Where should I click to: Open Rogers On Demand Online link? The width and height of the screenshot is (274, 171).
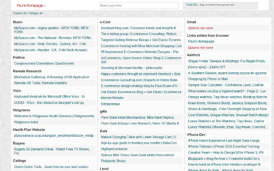[52, 151]
